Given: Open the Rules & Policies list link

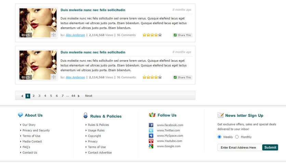Looking at the screenshot, I should pos(98,125).
